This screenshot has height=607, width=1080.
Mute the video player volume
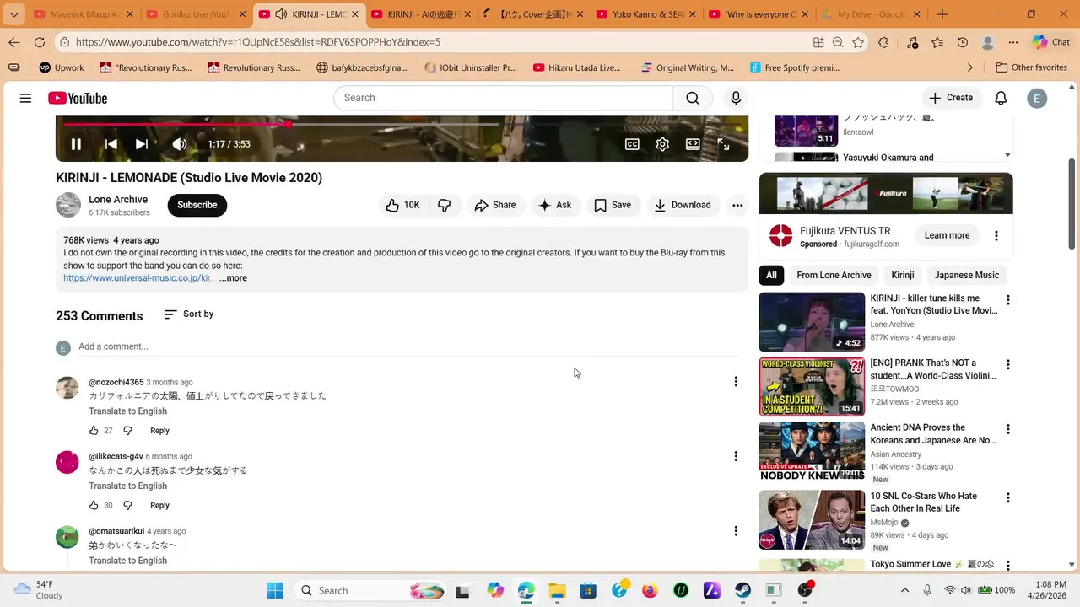coord(179,144)
